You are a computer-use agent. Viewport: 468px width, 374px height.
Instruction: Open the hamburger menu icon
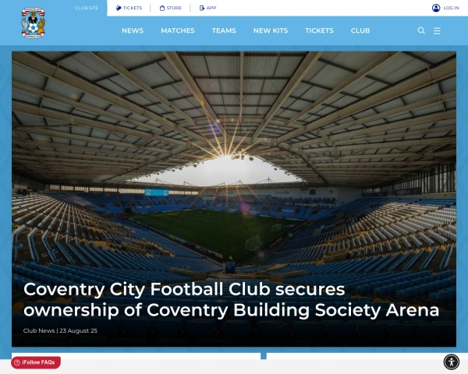(437, 30)
